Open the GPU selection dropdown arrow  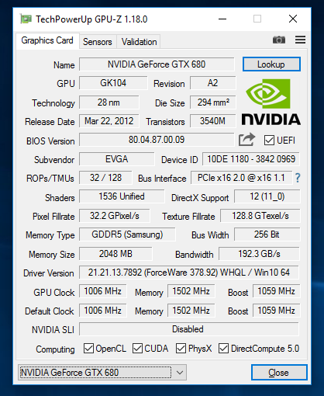pyautogui.click(x=180, y=373)
